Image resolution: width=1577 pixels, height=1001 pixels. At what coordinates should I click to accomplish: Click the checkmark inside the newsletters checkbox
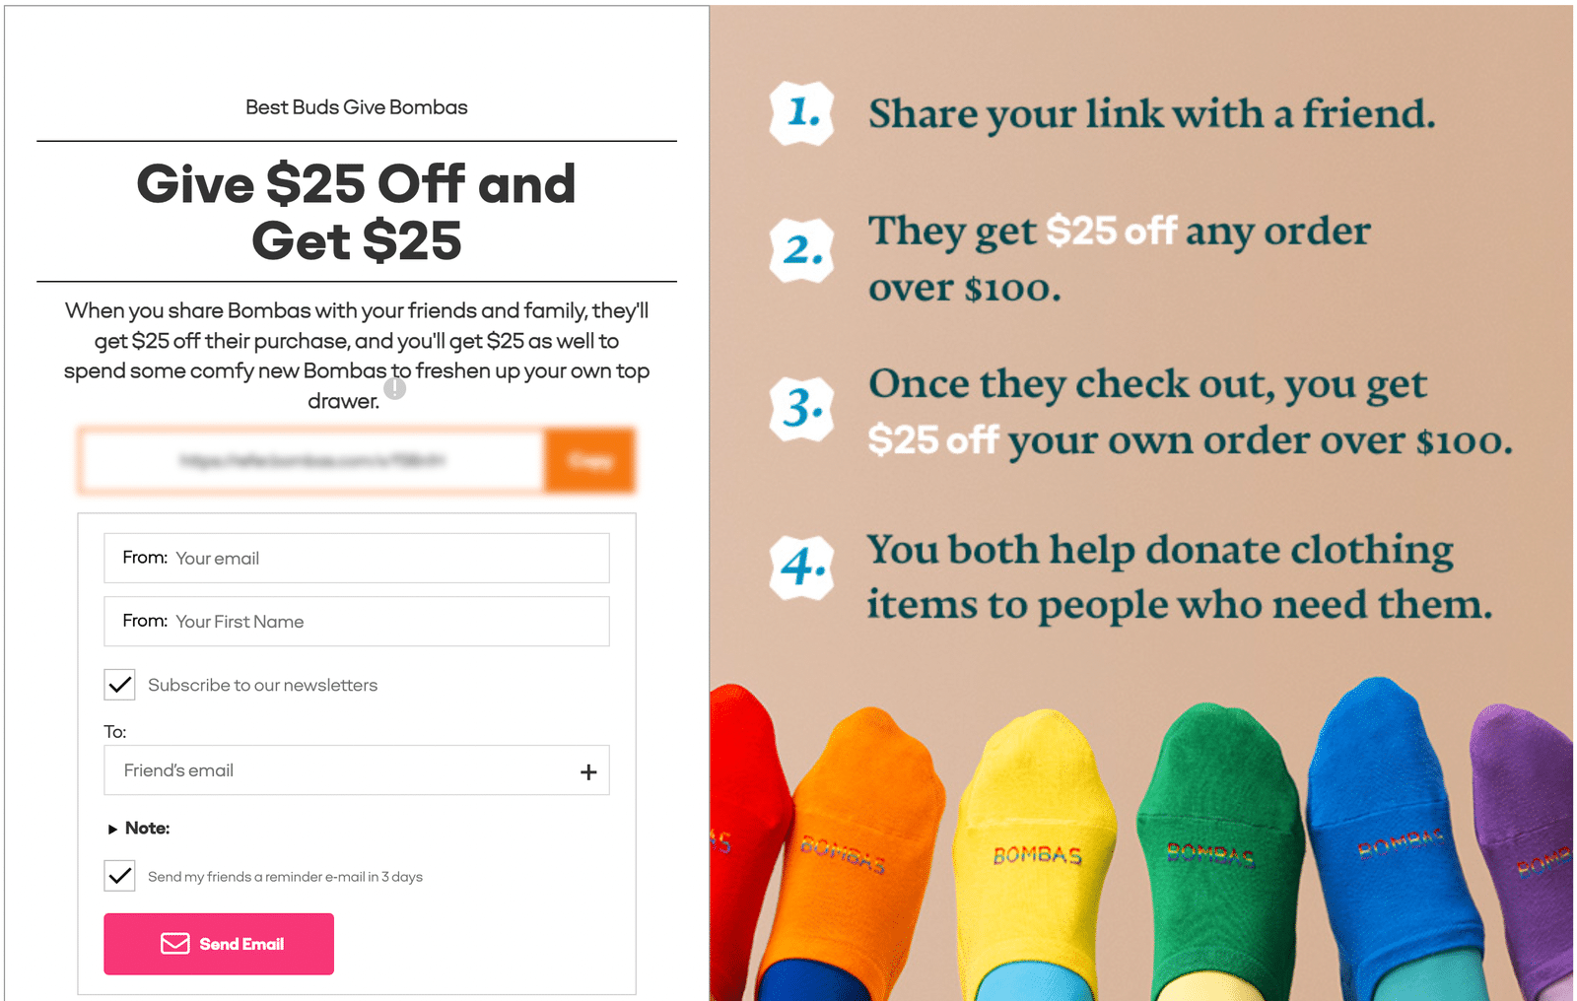(x=118, y=685)
